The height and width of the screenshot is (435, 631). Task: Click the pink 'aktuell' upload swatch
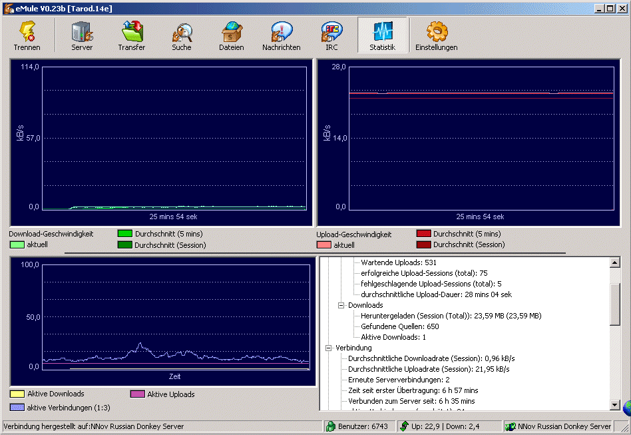(324, 245)
